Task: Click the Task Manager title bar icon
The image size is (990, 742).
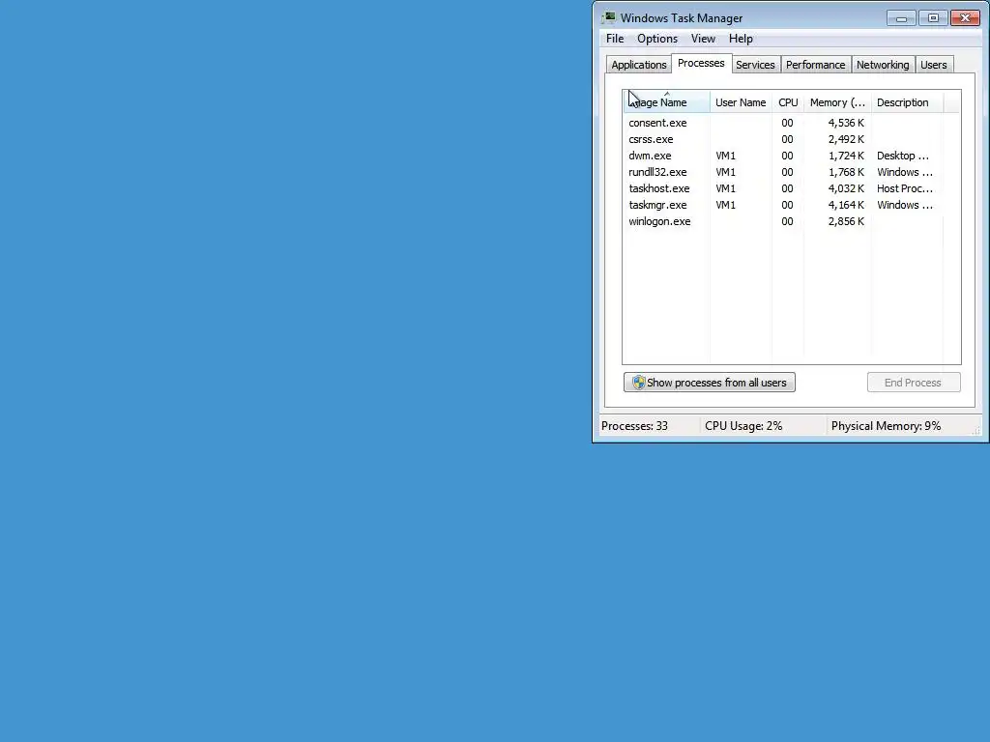Action: 609,17
